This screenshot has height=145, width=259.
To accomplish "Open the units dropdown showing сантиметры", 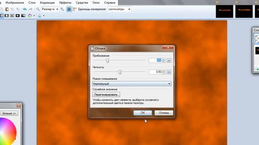I will (119, 9).
